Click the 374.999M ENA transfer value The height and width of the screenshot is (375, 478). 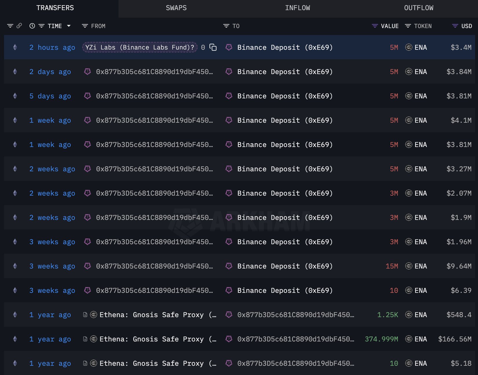coord(381,339)
